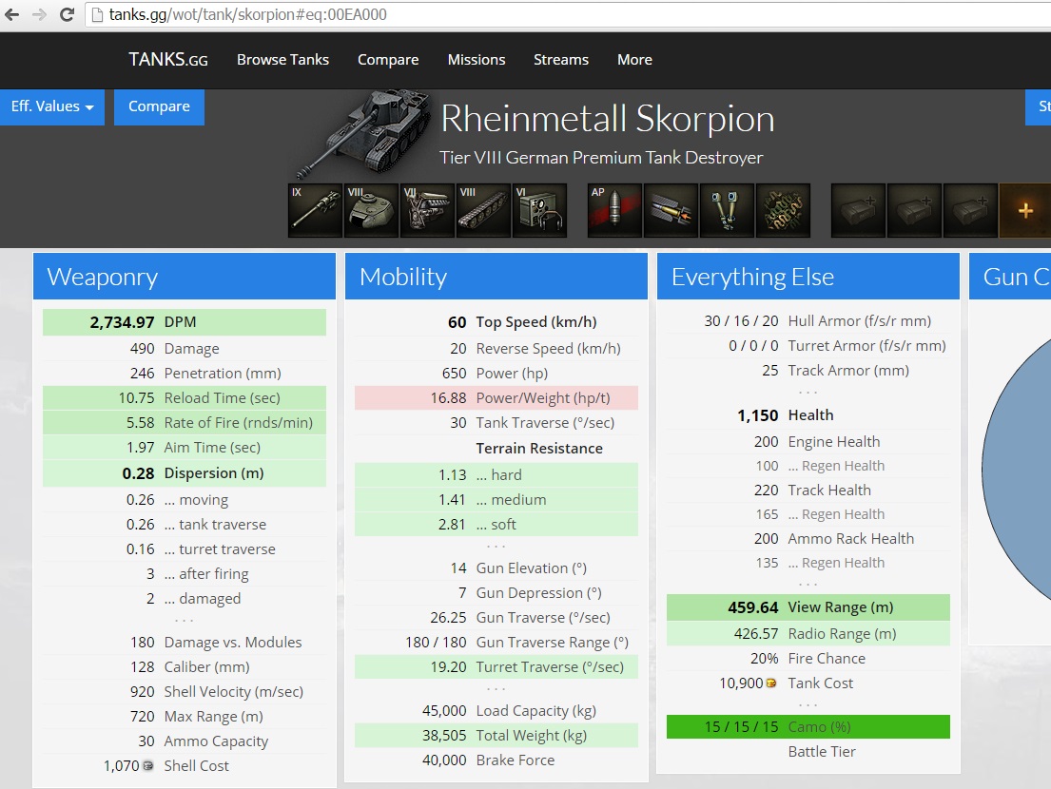The image size is (1051, 789).
Task: Click the Everything Else panel header
Action: (808, 277)
